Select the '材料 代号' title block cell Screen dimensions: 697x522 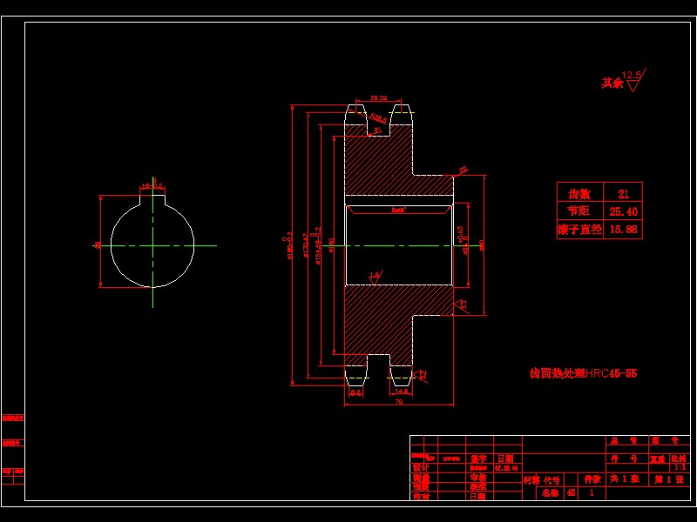pos(542,480)
